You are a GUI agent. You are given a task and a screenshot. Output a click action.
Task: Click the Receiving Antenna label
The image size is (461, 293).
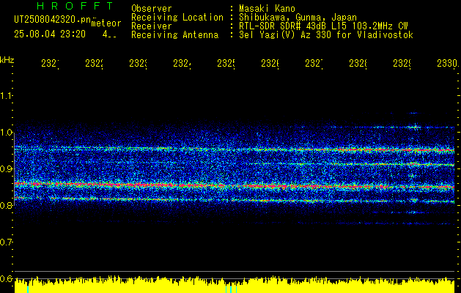(x=174, y=35)
